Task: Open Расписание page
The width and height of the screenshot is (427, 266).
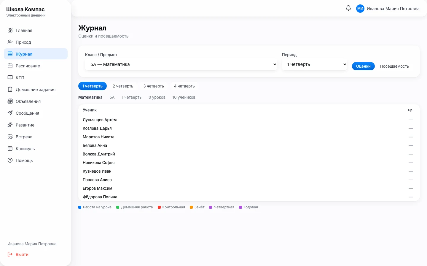Action: (x=36, y=66)
